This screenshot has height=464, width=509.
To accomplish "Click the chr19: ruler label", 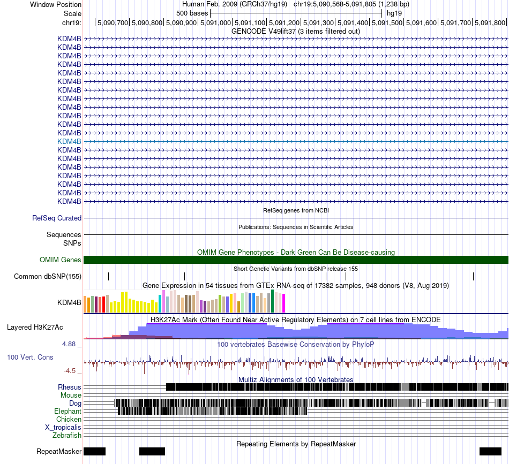I will tap(72, 22).
